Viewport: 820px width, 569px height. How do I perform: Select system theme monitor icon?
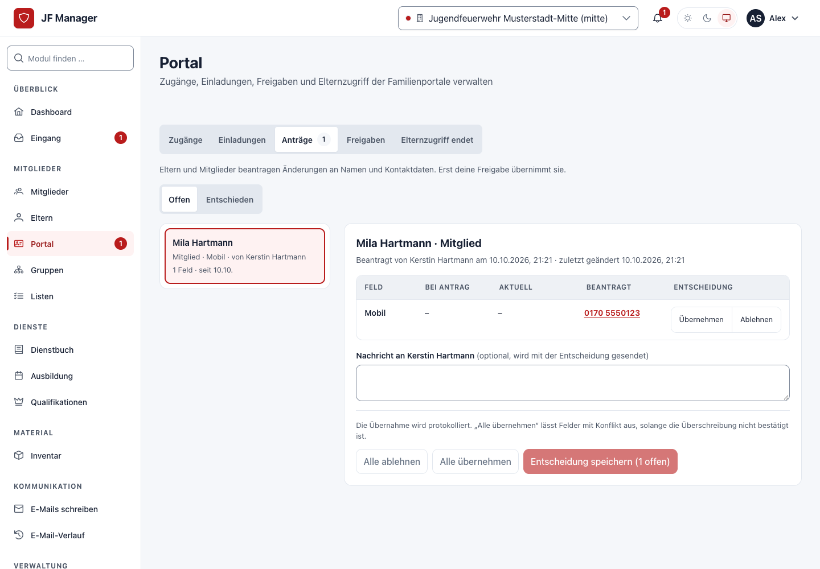727,18
